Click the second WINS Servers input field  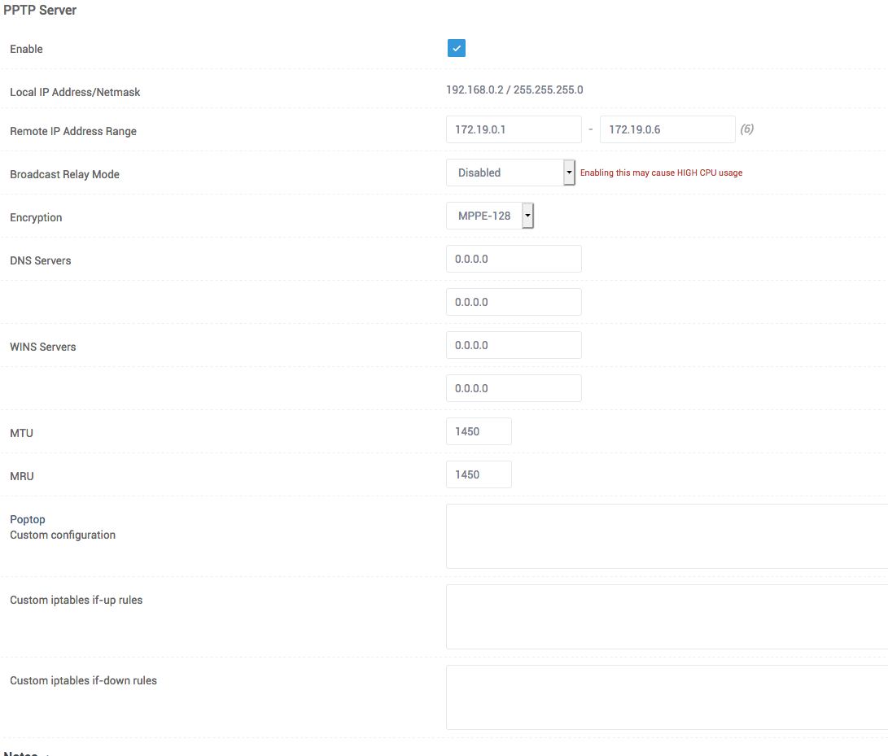[513, 388]
